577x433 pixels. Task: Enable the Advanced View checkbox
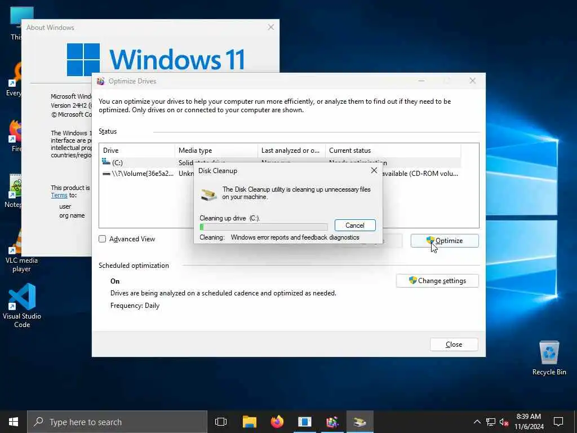(103, 239)
